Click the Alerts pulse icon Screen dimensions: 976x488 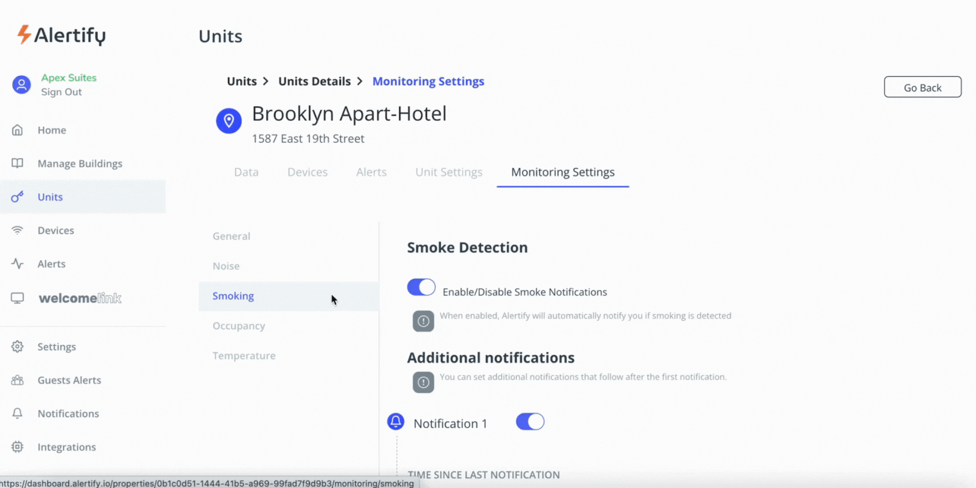point(18,264)
